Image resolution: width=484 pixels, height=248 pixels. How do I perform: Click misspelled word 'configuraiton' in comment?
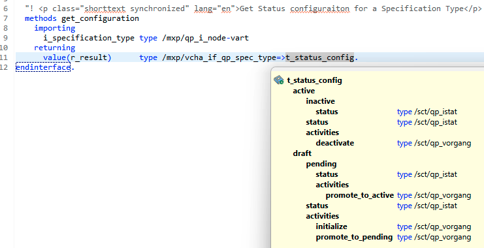[x=320, y=8]
